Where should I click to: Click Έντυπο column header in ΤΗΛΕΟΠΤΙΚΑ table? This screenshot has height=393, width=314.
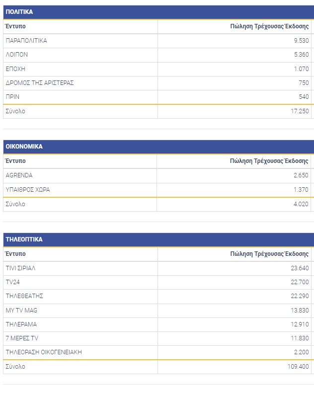pos(15,254)
